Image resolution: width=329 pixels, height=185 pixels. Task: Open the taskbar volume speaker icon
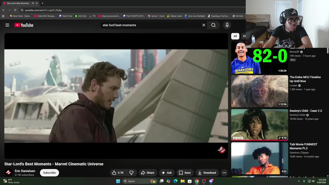[313, 181]
